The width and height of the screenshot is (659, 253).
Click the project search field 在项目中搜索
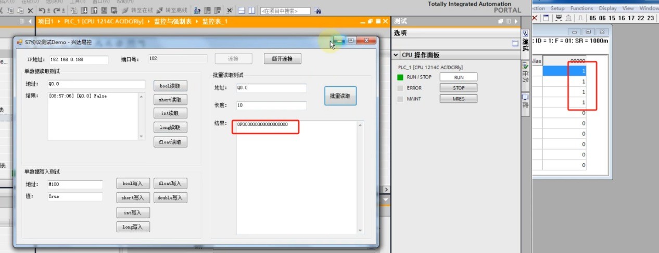point(285,11)
